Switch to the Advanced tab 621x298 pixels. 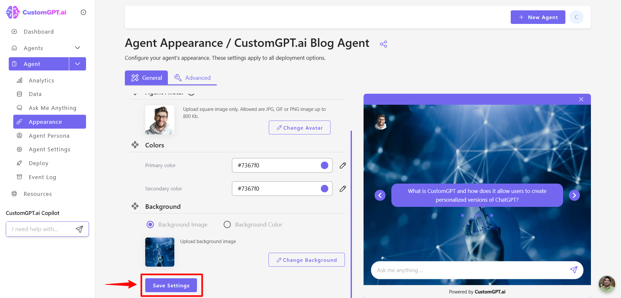tap(192, 78)
